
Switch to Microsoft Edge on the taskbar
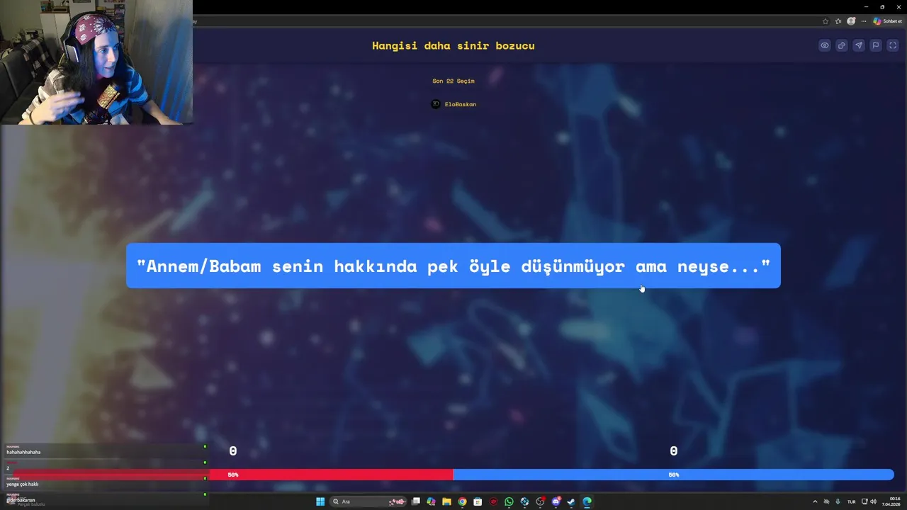point(587,501)
